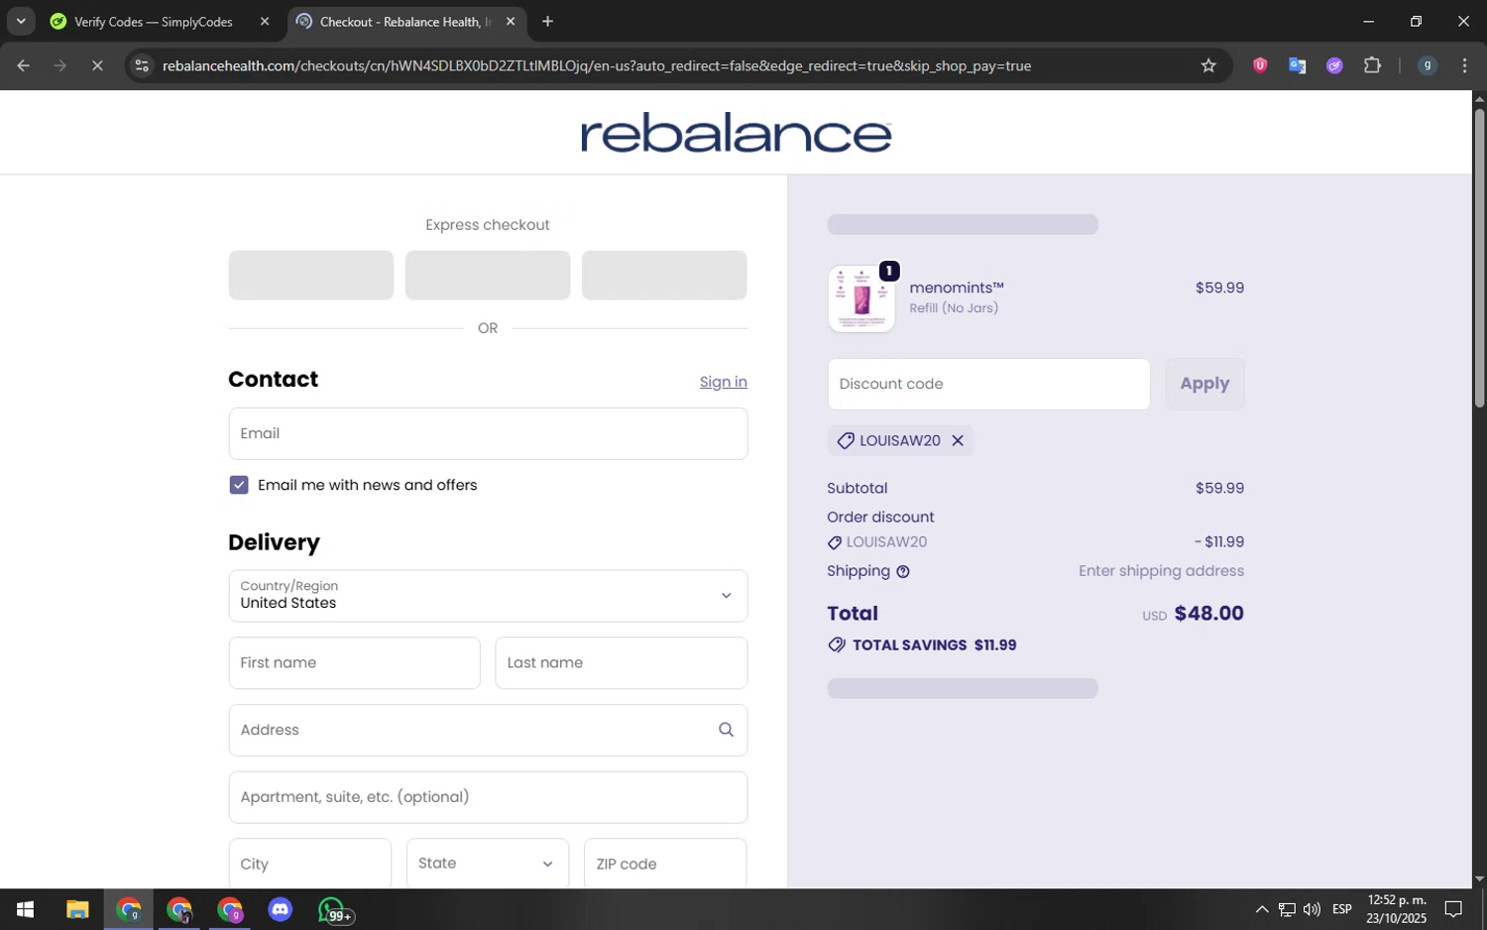Click the Chrome taskbar icon next to Discord

click(230, 910)
